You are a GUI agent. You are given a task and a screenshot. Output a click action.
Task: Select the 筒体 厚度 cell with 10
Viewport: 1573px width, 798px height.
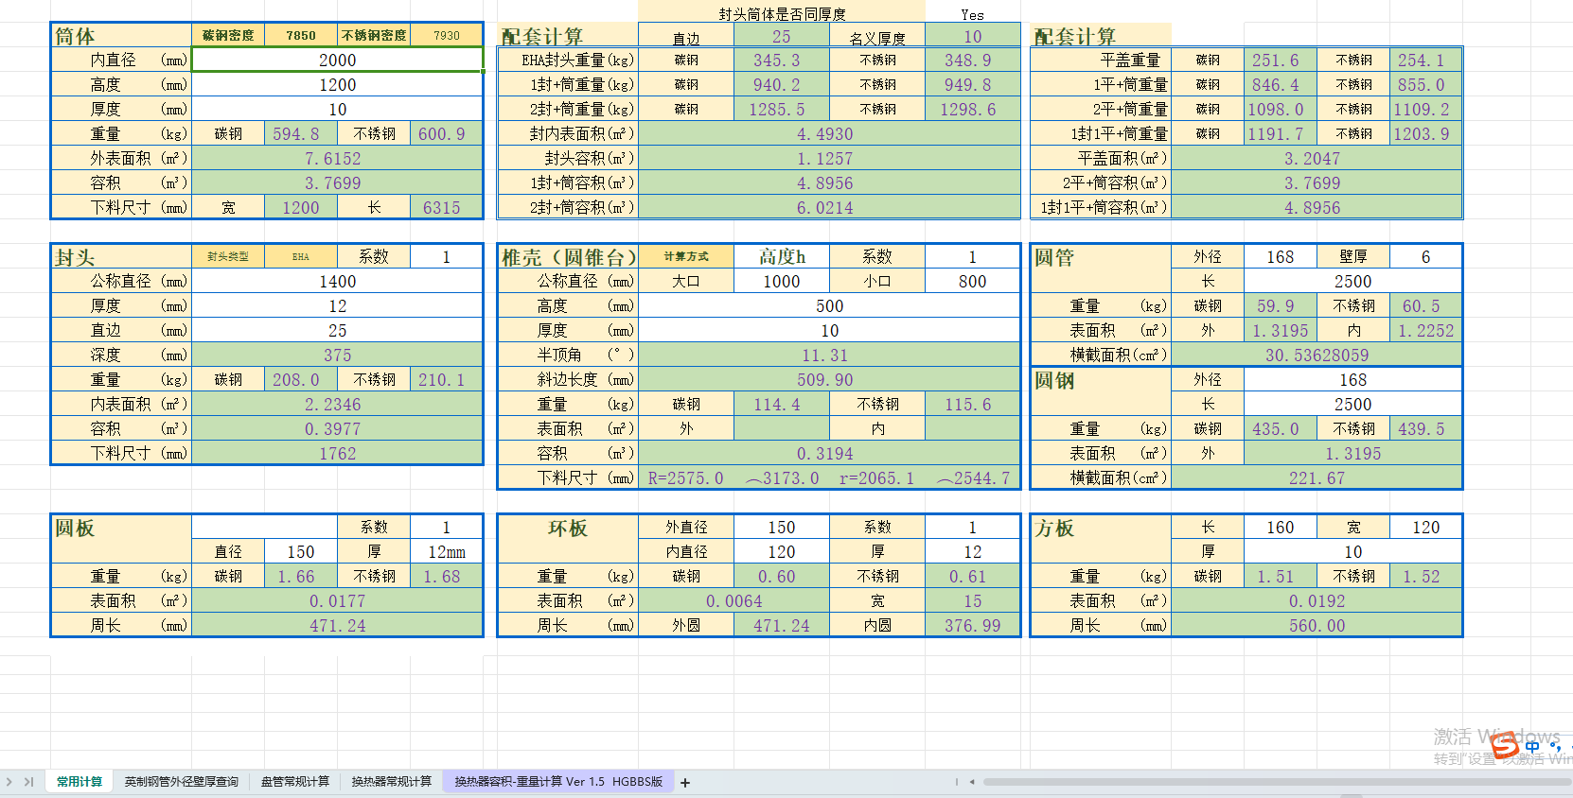tap(338, 109)
